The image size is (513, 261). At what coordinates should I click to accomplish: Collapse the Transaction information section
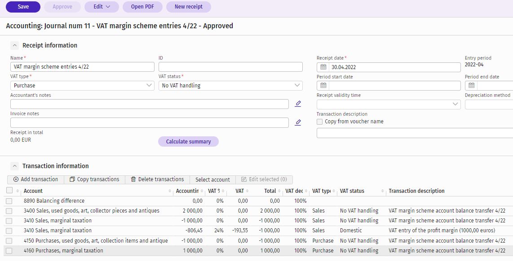click(14, 166)
